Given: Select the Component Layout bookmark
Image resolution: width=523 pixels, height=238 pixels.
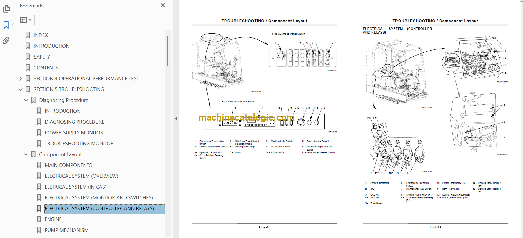Looking at the screenshot, I should (x=60, y=154).
